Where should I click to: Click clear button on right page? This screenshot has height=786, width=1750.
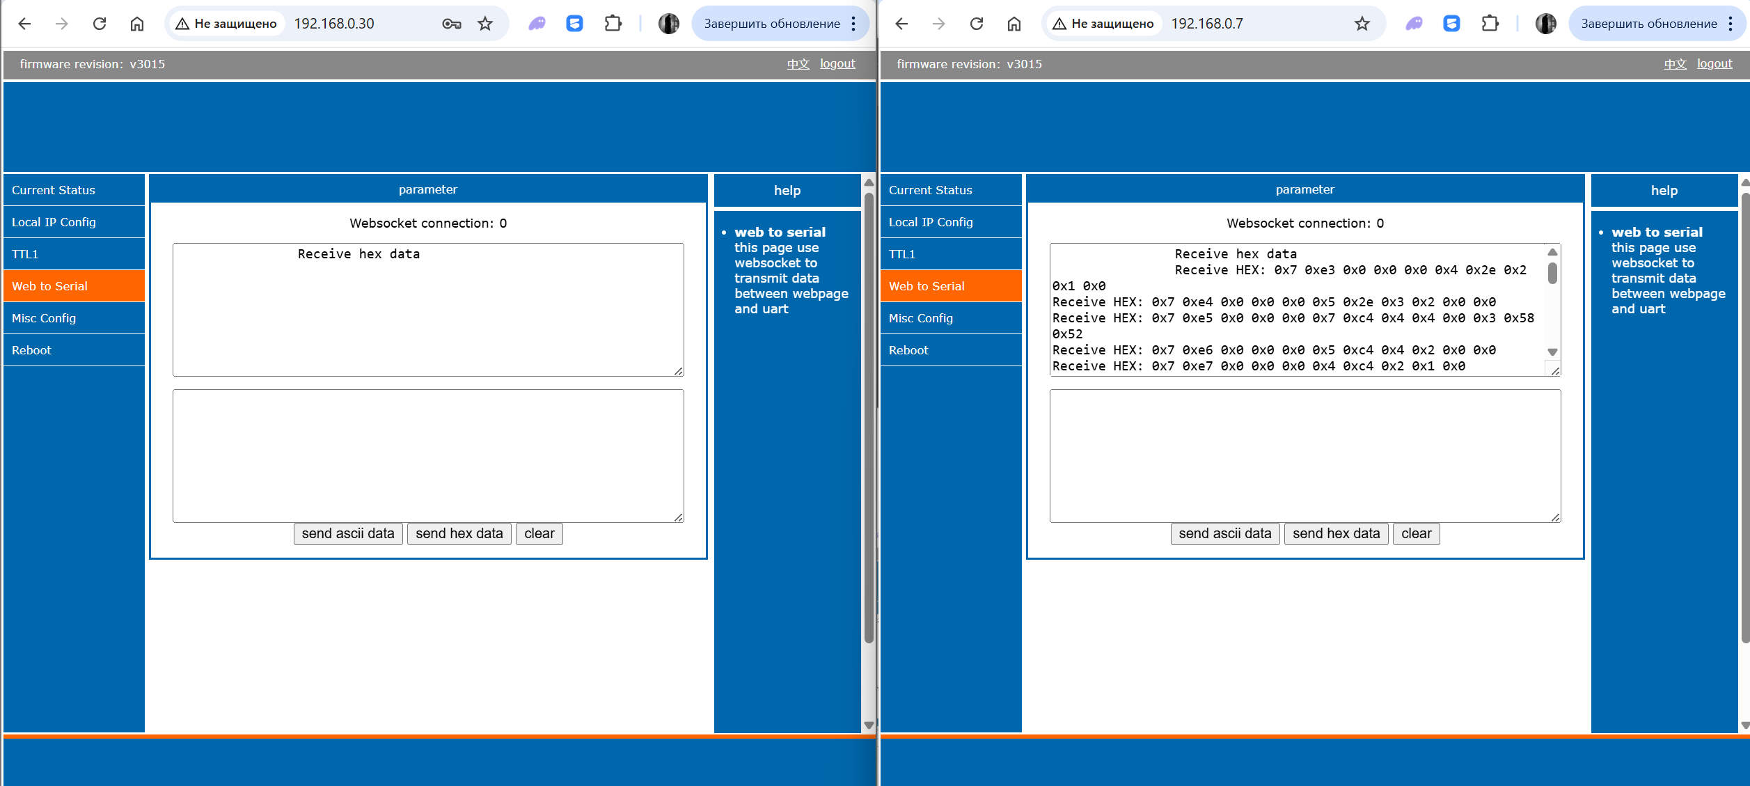click(1416, 534)
